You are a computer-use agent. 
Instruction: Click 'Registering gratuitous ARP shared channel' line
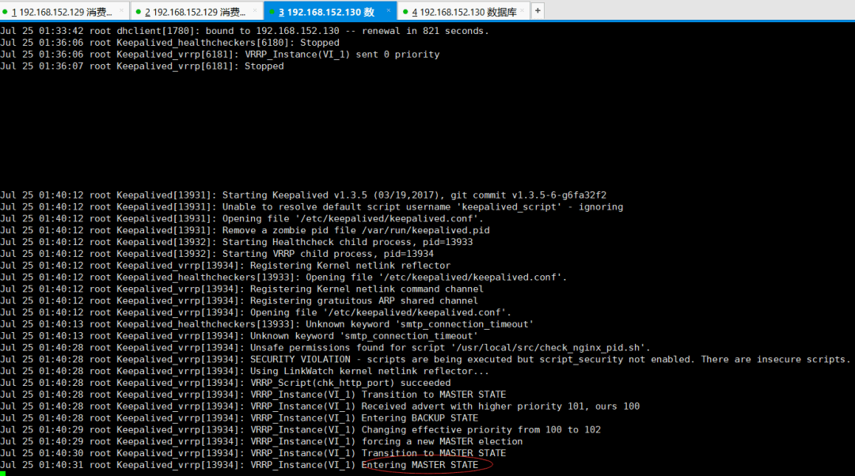[239, 300]
